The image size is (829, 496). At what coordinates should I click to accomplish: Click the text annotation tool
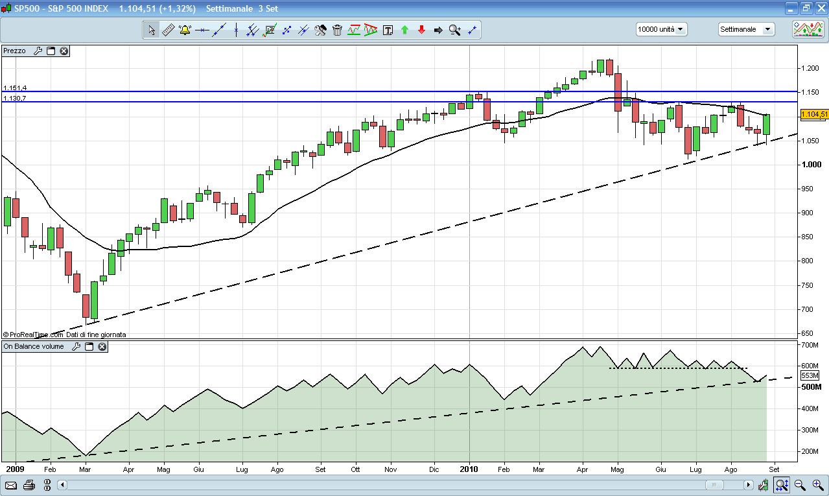click(x=388, y=30)
